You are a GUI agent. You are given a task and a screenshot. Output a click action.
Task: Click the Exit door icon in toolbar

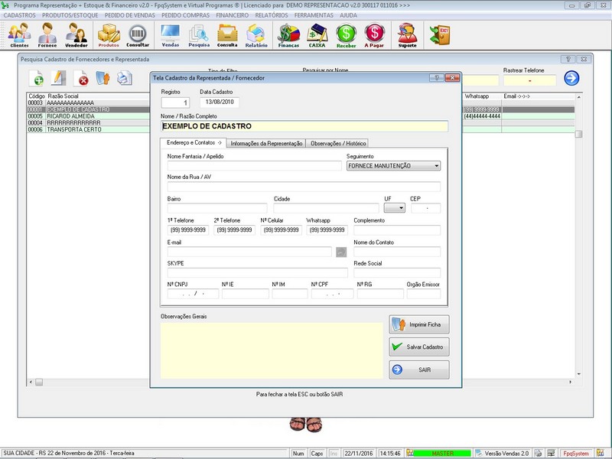(x=440, y=34)
